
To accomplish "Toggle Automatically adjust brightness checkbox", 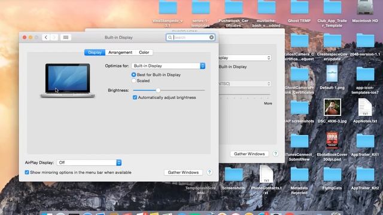I will 135,97.
